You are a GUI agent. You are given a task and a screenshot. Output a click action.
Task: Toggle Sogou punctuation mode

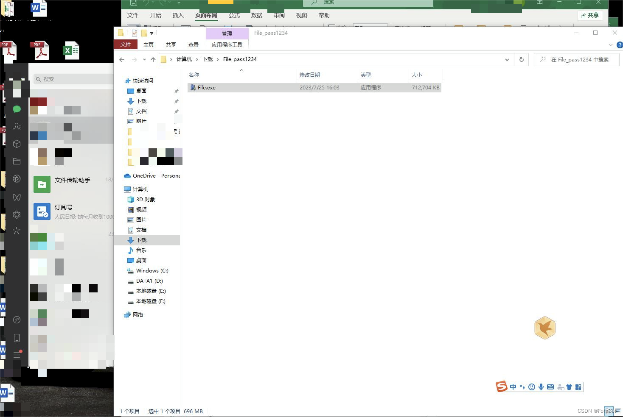pos(522,387)
